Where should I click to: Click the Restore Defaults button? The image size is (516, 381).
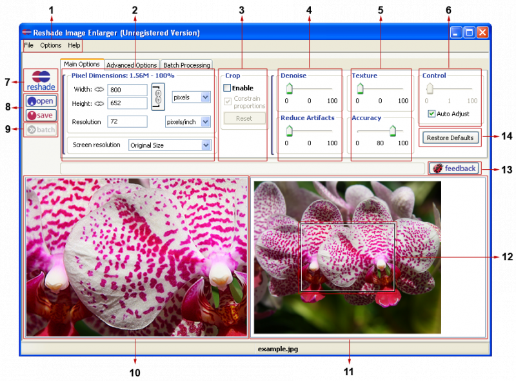click(450, 138)
